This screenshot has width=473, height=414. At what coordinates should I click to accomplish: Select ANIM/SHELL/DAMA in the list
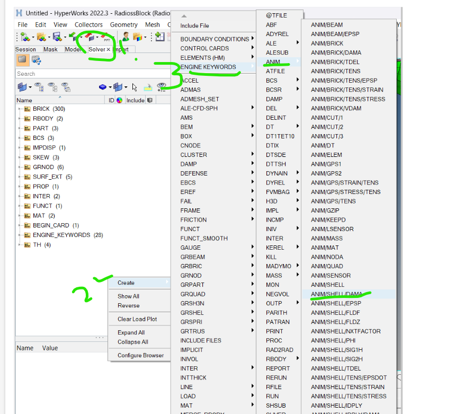pos(349,294)
